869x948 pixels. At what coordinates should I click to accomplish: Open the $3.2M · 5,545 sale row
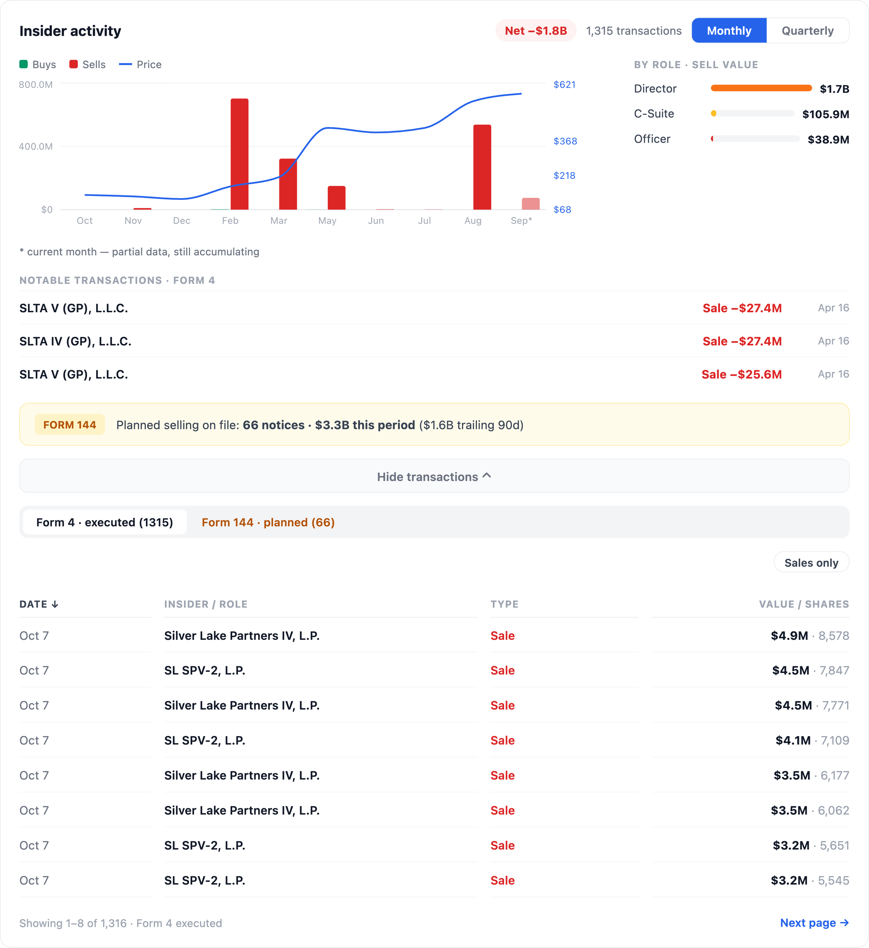point(434,880)
